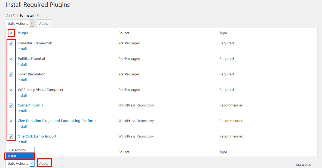The height and width of the screenshot is (168, 322).
Task: Click Install under Give Donation Plugin
Action: [x=22, y=127]
